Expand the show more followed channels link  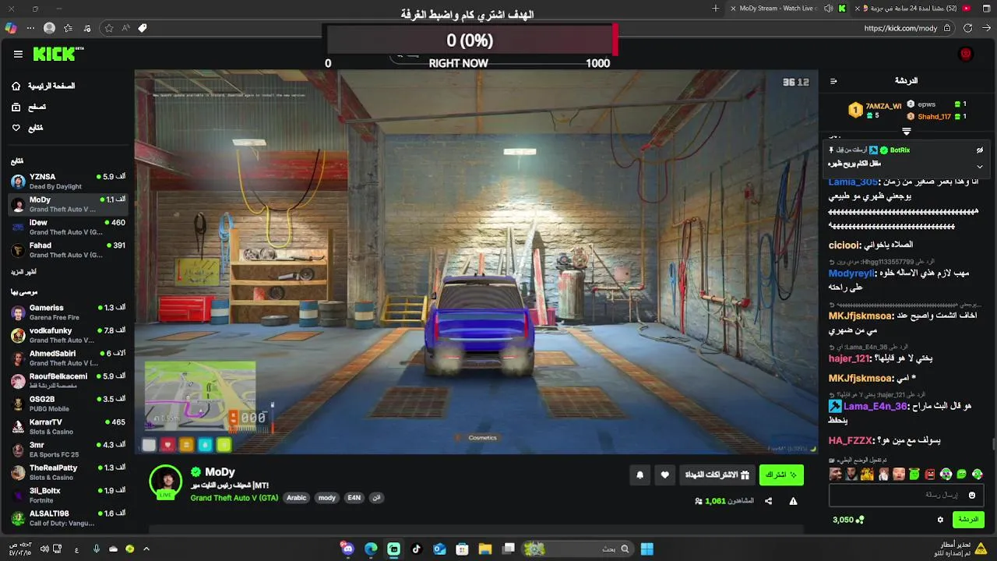coord(23,272)
